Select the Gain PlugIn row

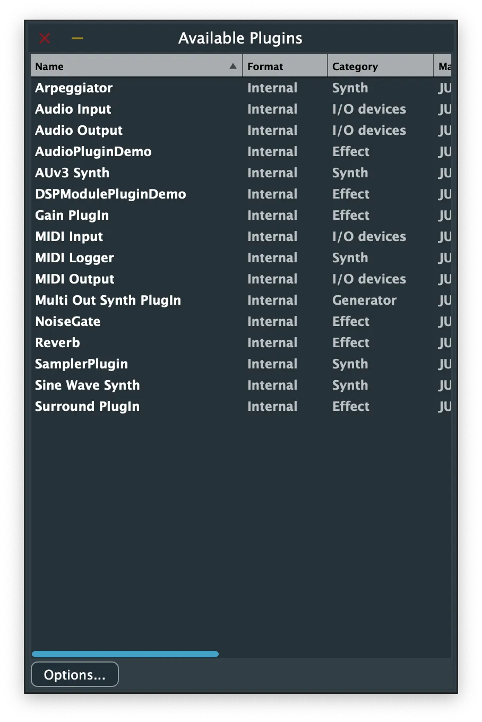point(72,216)
